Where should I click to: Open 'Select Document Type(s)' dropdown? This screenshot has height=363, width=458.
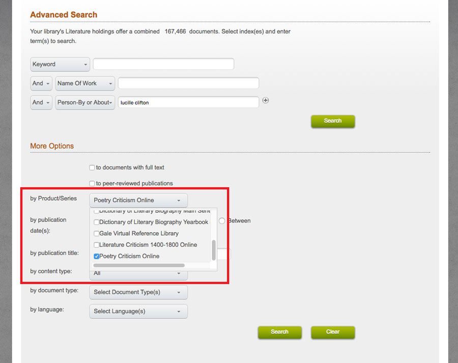pos(138,292)
